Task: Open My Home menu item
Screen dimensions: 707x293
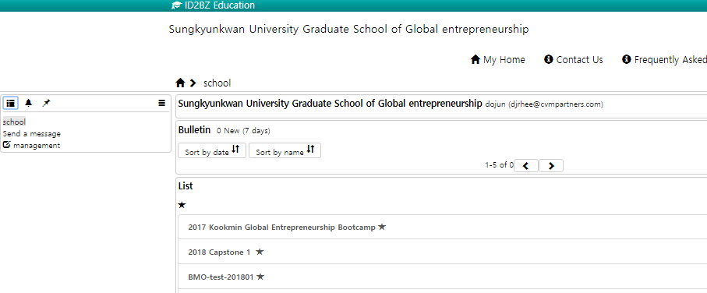Action: tap(498, 59)
